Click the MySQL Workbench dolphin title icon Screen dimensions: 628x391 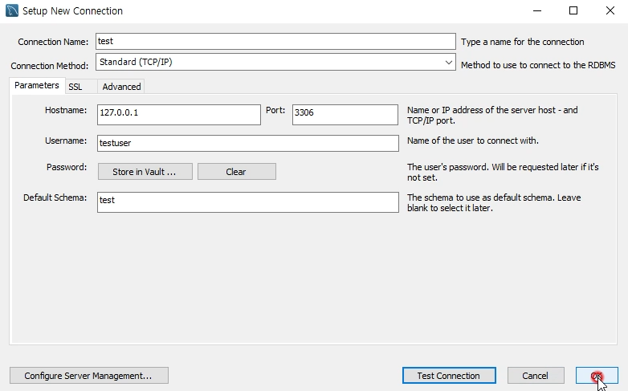12,10
